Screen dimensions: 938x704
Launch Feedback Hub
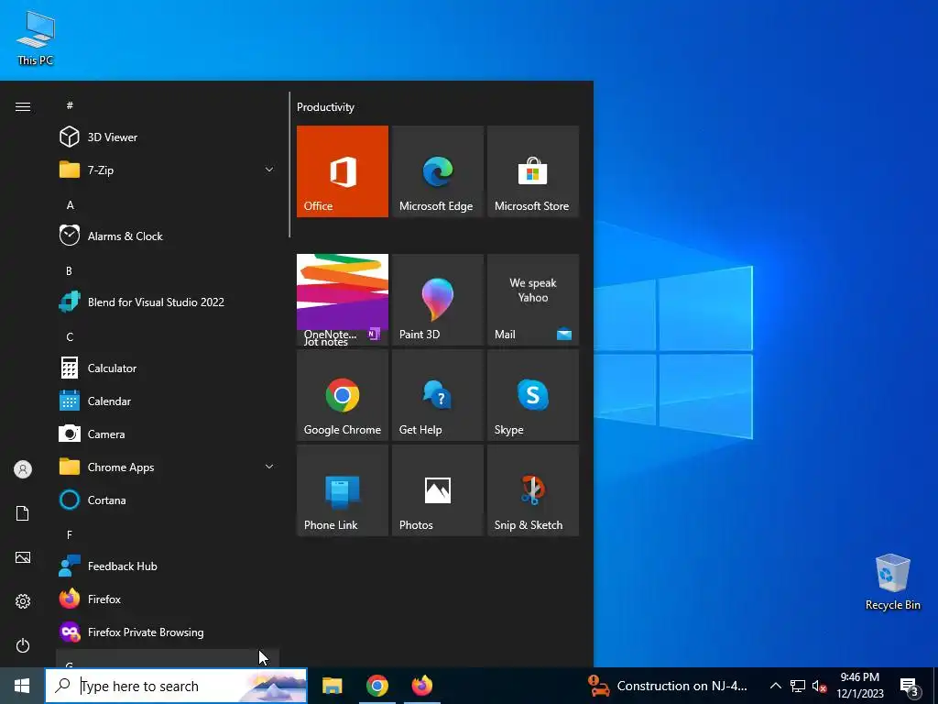point(168,566)
